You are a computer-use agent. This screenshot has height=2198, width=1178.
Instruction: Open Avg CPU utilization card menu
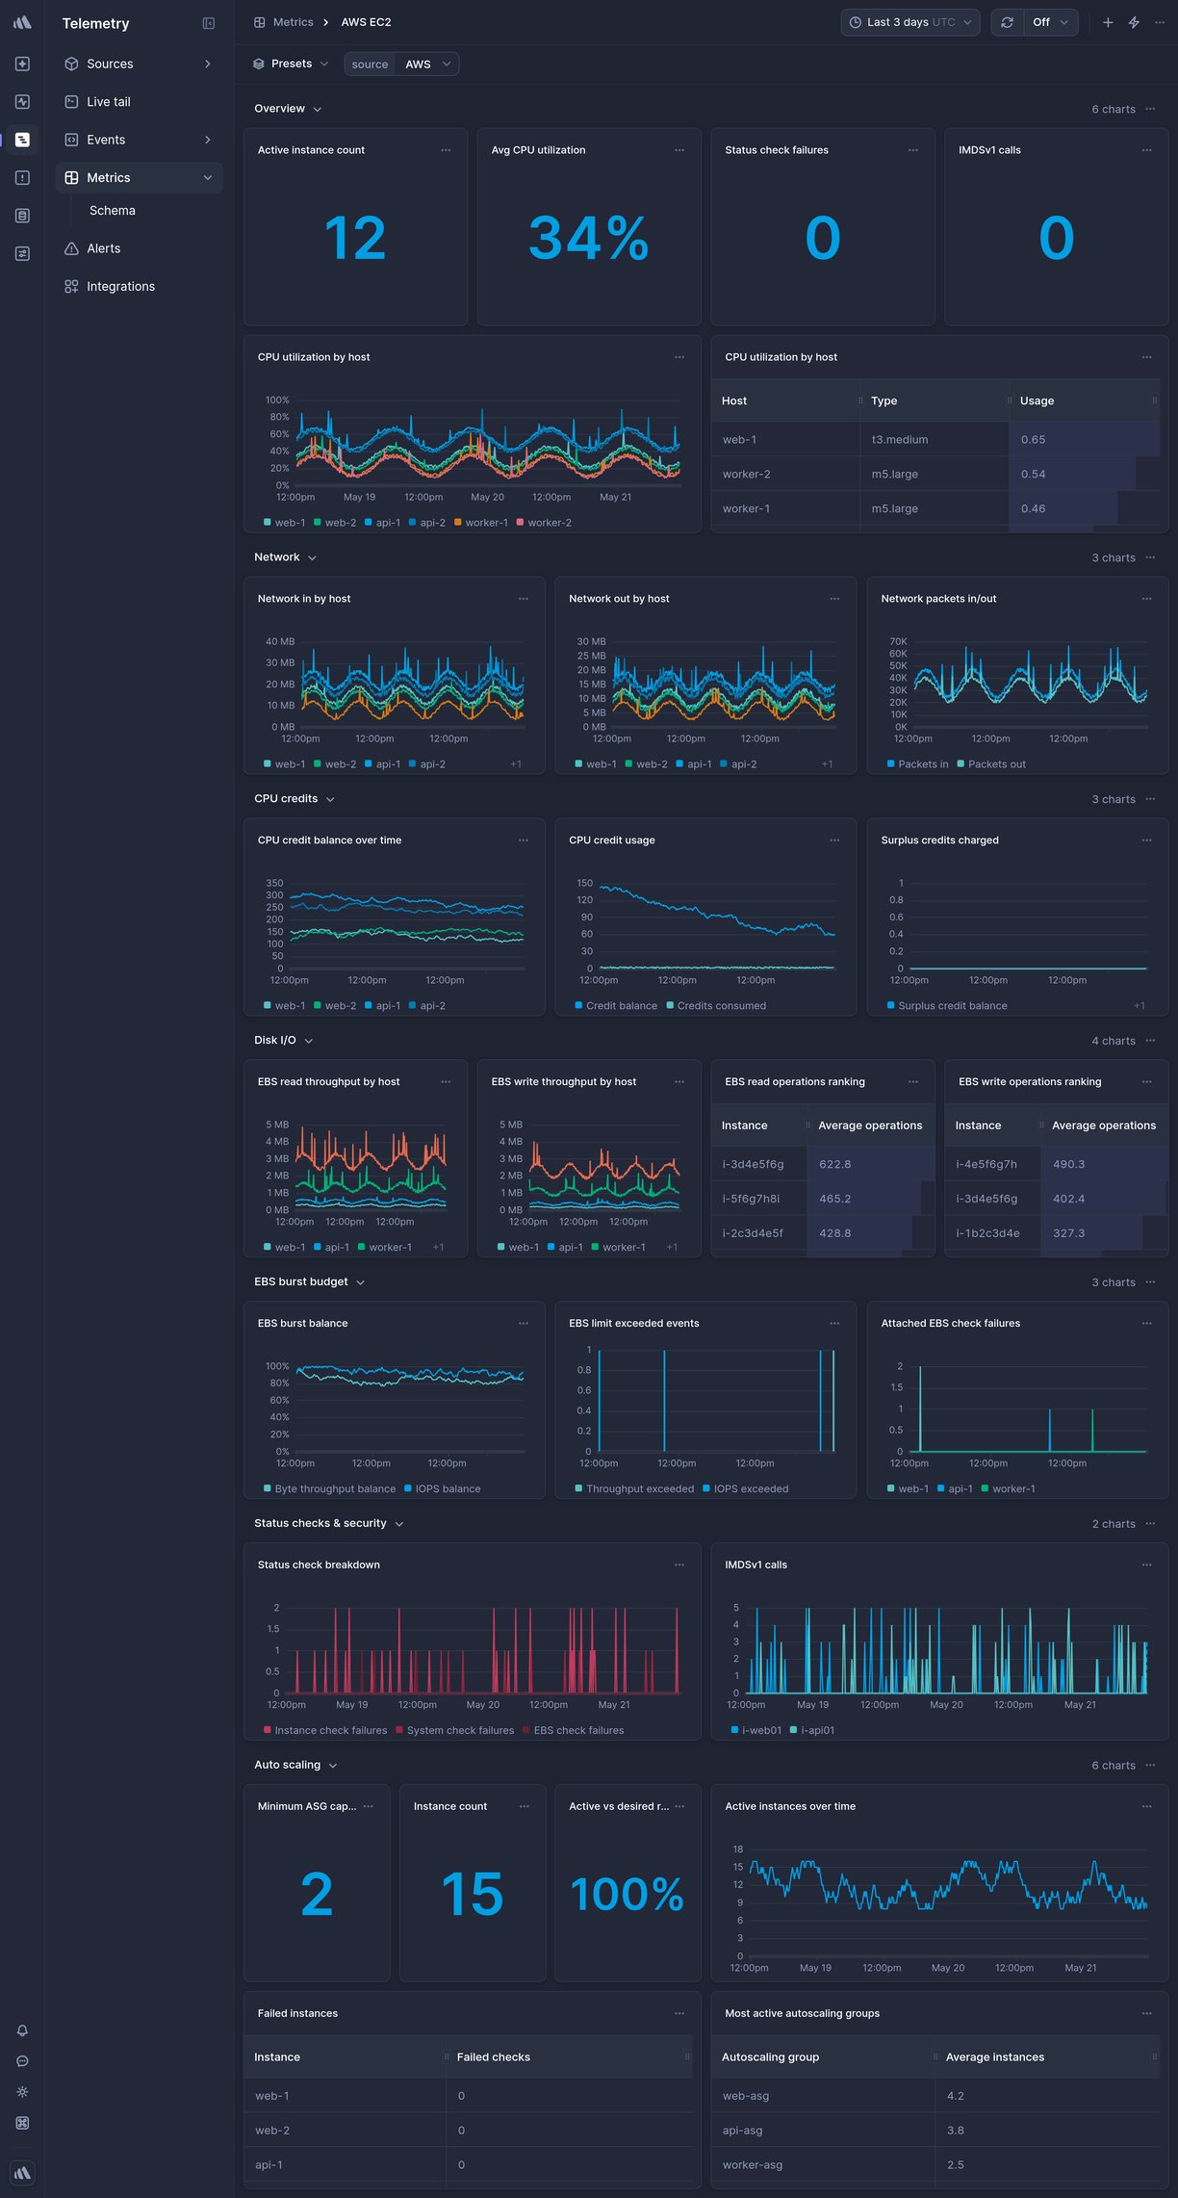(679, 150)
